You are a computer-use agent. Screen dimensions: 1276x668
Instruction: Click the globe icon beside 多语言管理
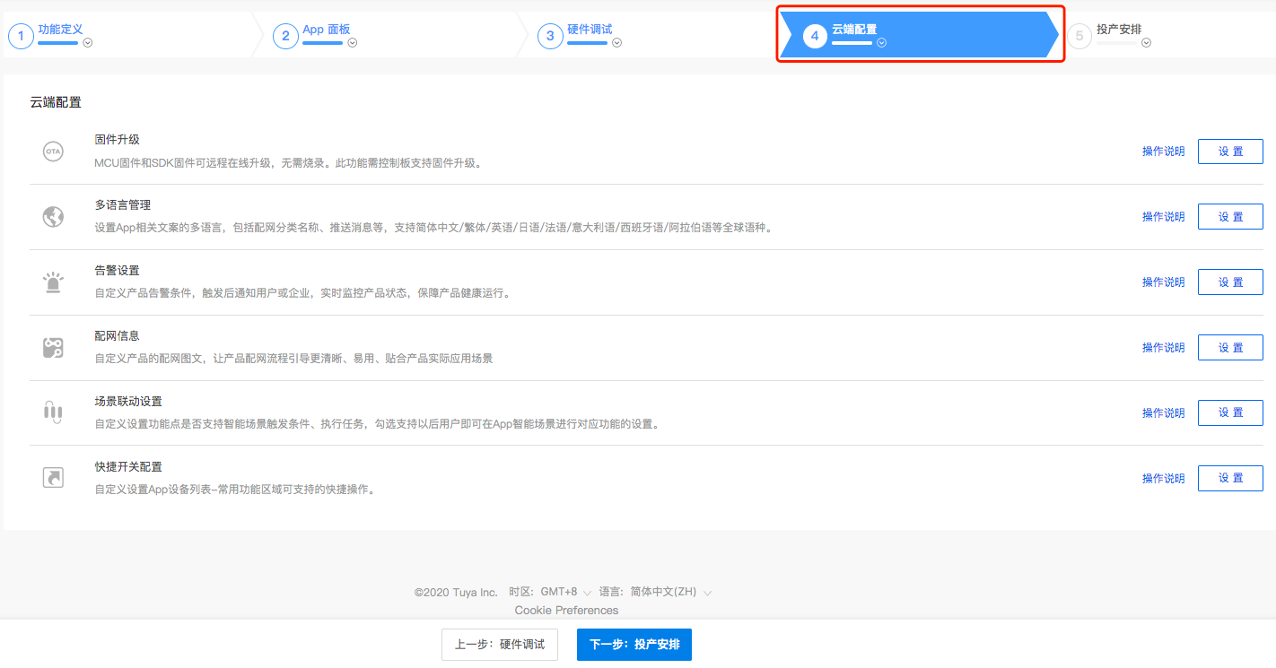coord(53,216)
